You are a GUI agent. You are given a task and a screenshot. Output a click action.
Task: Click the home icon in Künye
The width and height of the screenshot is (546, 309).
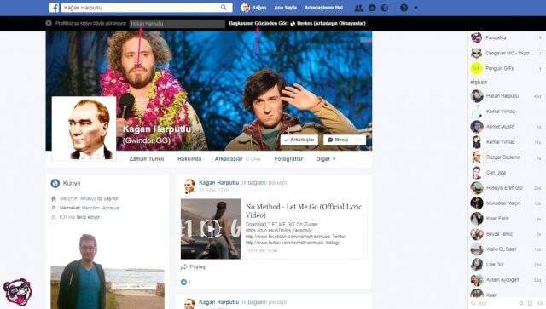tap(54, 199)
